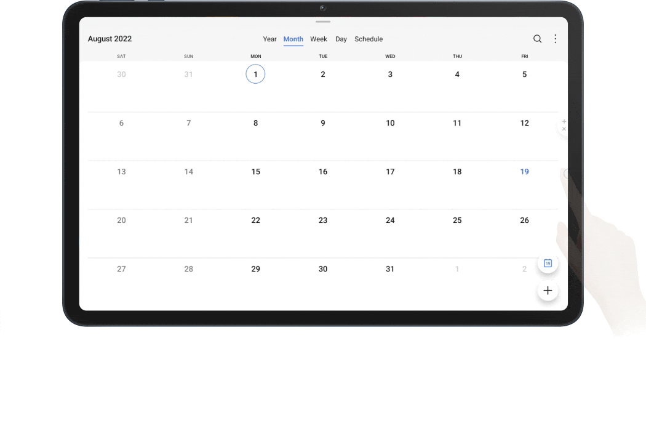Viewport: 646px width, 431px height.
Task: Select date 23 in the calendar
Action: pyautogui.click(x=323, y=220)
